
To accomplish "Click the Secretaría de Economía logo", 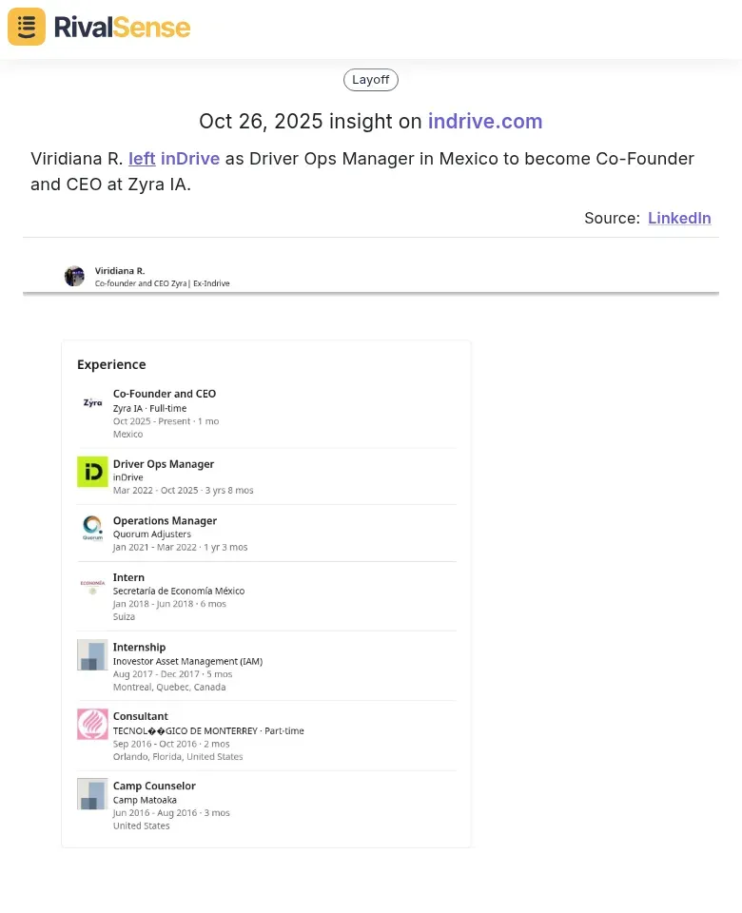I will 92,585.
